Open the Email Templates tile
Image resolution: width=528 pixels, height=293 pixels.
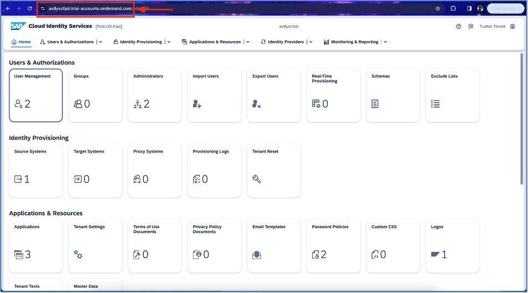click(x=274, y=246)
